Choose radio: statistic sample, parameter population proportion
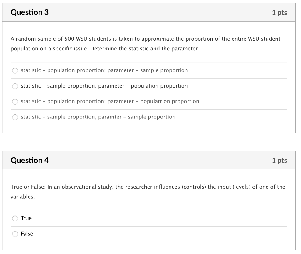301x254 pixels. click(15, 86)
